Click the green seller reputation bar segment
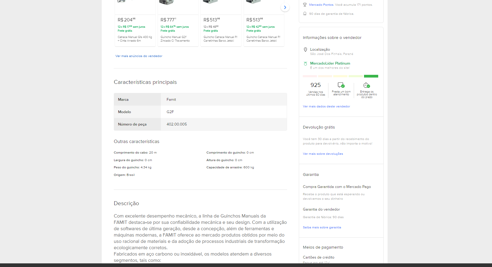 pos(371,76)
